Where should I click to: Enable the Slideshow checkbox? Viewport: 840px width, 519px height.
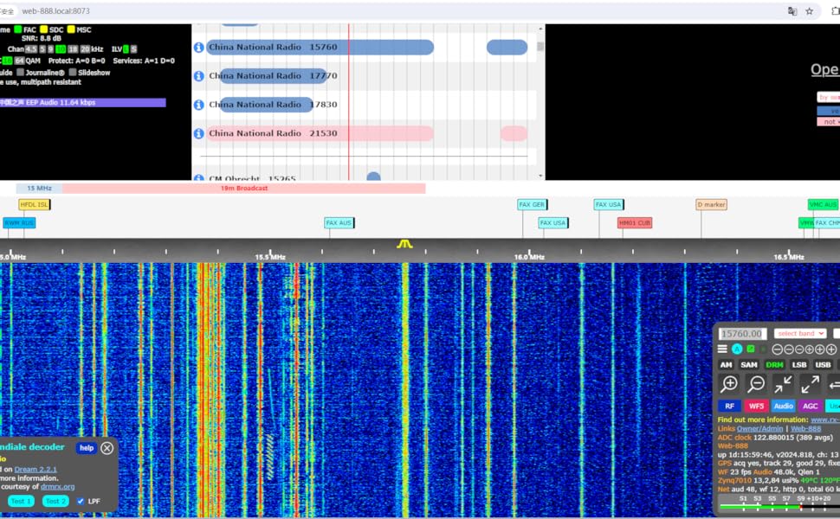point(73,73)
